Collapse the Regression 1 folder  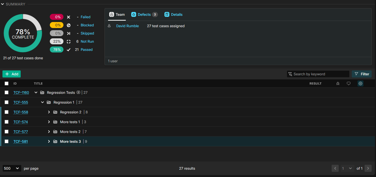[x=42, y=102]
